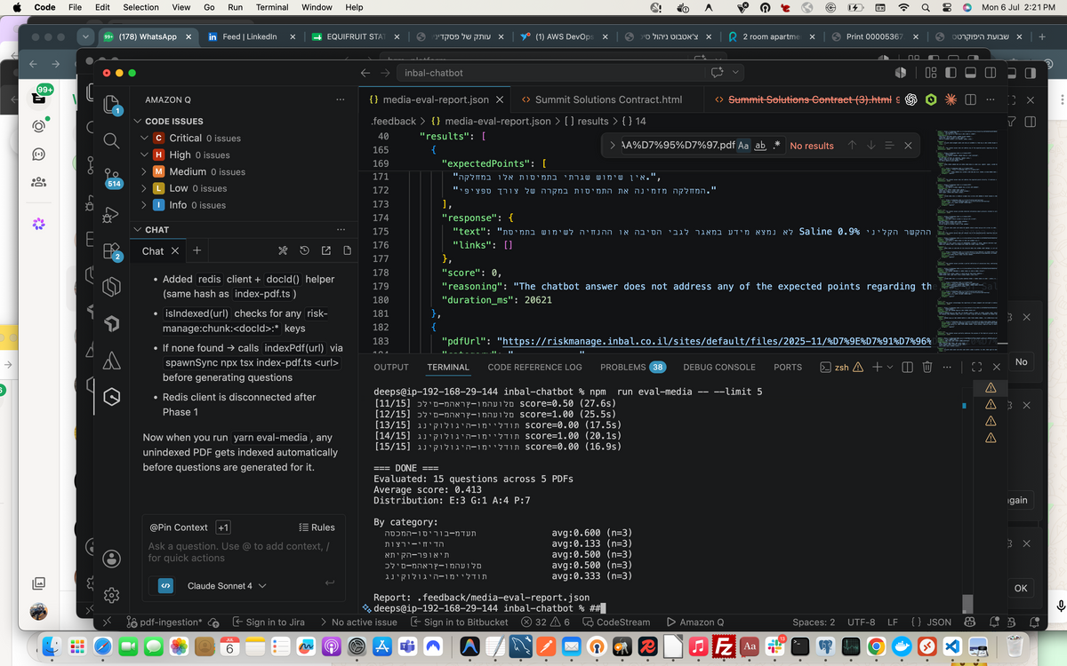Click the chat question input field
Viewport: 1067px width, 666px height.
point(244,552)
